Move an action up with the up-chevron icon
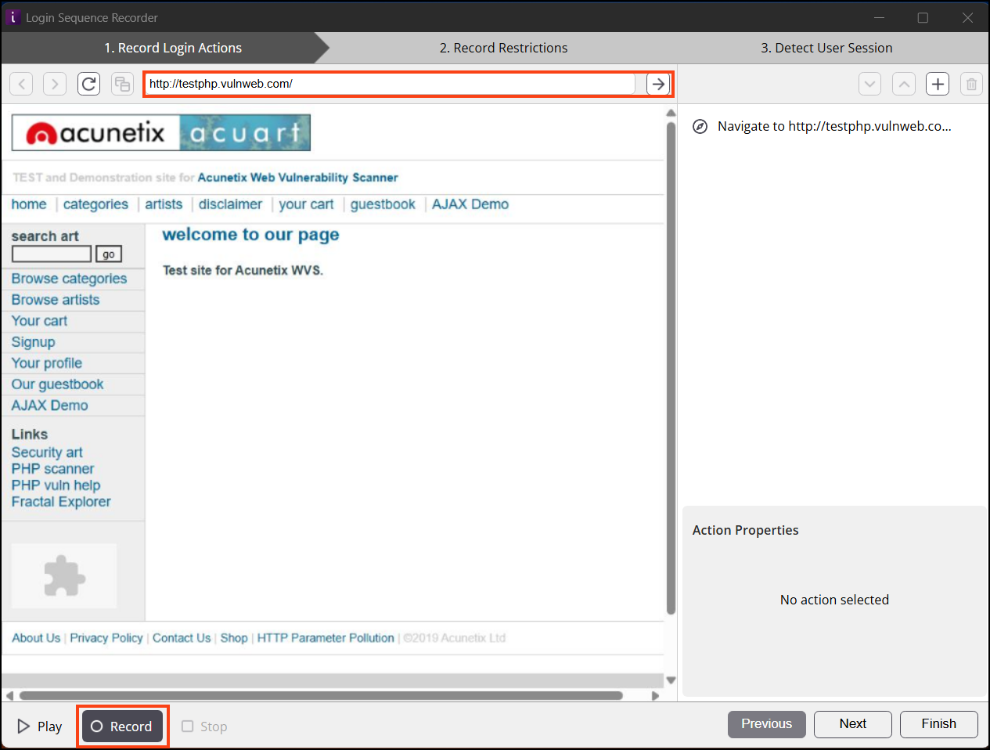 click(x=903, y=84)
